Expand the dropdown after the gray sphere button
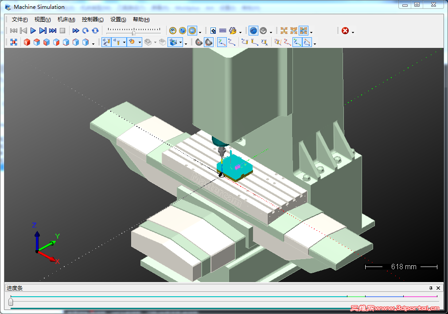448x314 pixels. (271, 32)
